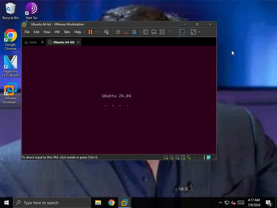Select the Vegas Pro 14.0 desktop shortcut
The image size is (277, 208).
(11, 66)
